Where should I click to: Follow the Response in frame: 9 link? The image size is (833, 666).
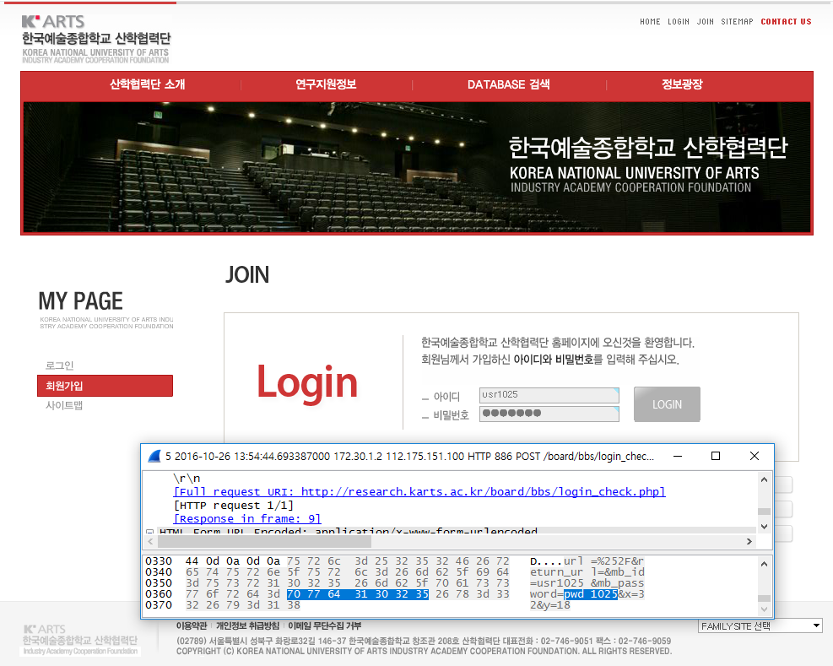click(x=247, y=519)
